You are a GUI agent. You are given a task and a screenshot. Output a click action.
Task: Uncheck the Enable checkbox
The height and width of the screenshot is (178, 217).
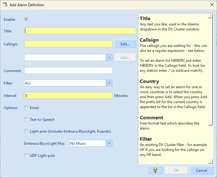click(x=26, y=19)
